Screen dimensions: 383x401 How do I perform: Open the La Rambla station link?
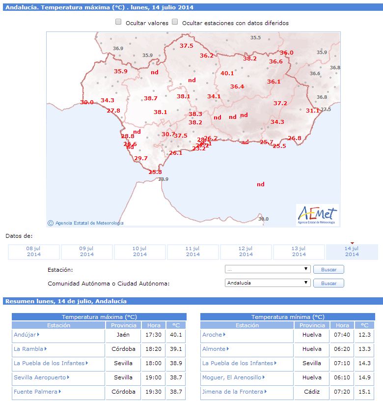(x=30, y=349)
